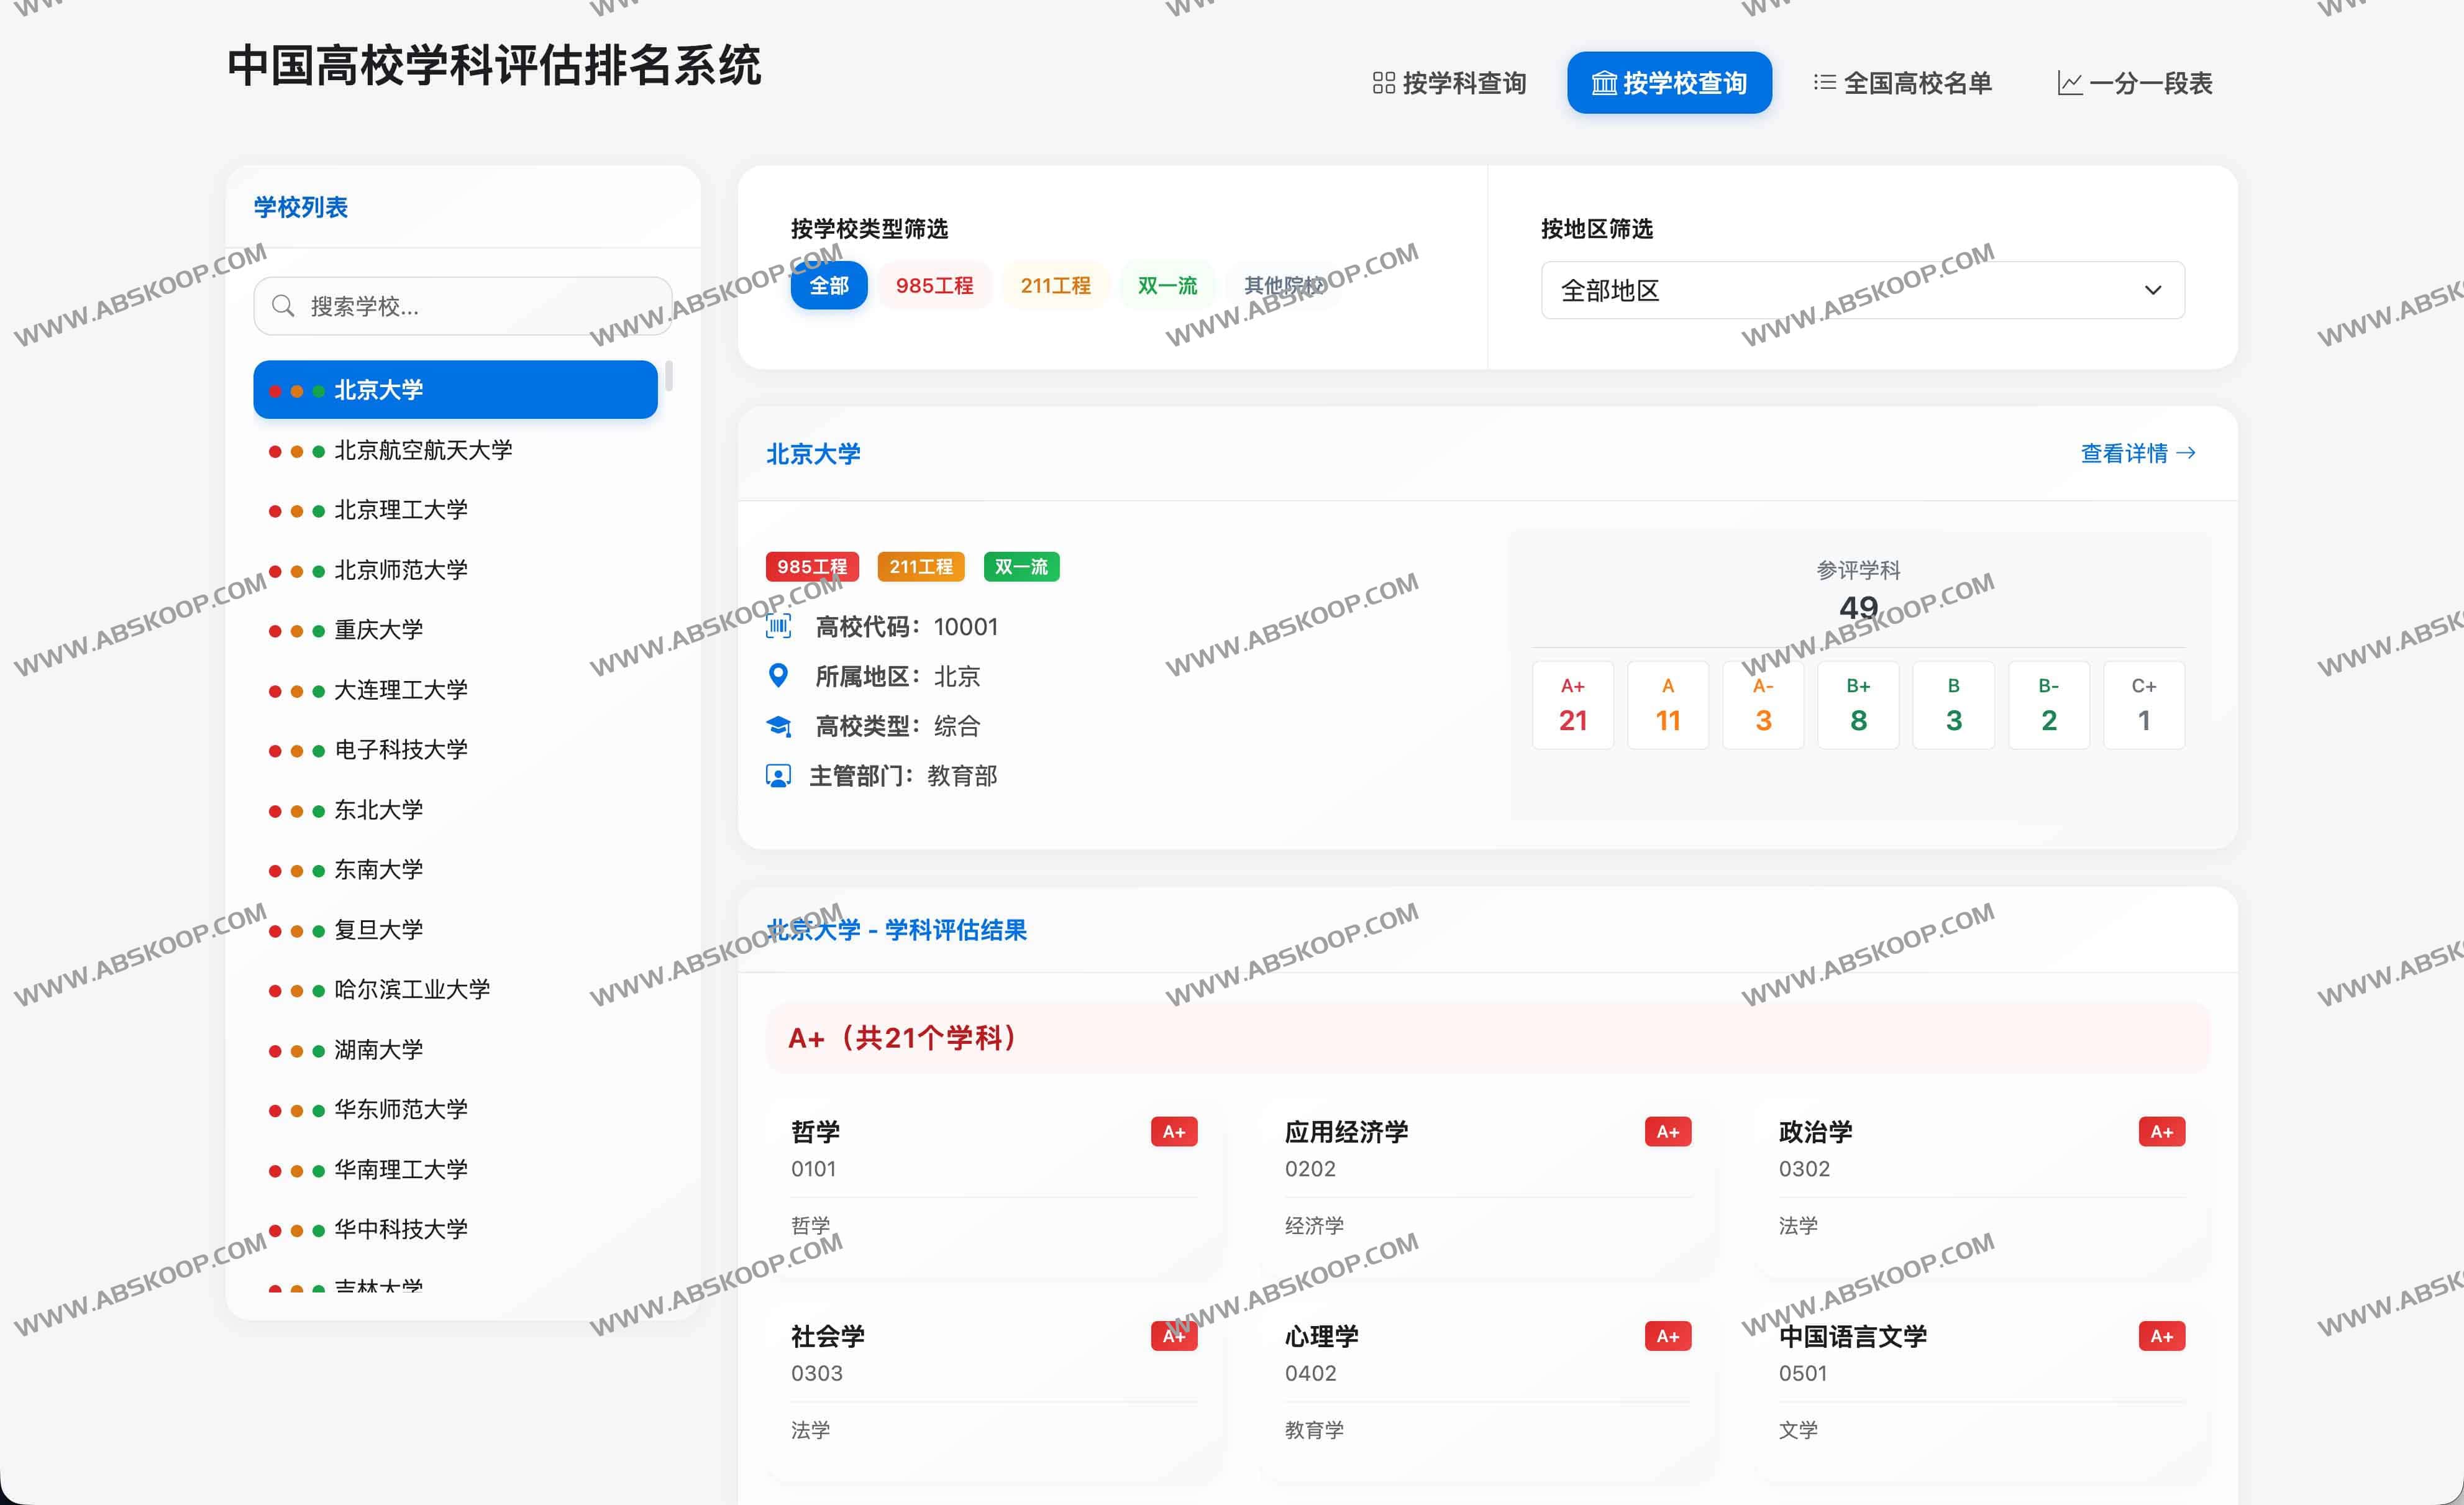
Task: Click the magnifier icon in school search
Action: coord(283,306)
